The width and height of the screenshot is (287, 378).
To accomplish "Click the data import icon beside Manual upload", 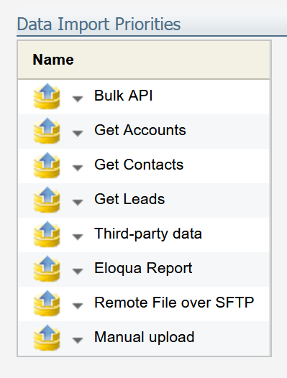I will (x=47, y=338).
